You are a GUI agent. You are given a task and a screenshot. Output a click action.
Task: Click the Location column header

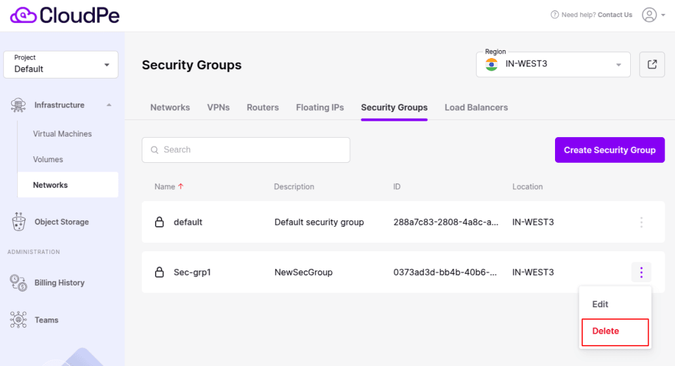(527, 187)
